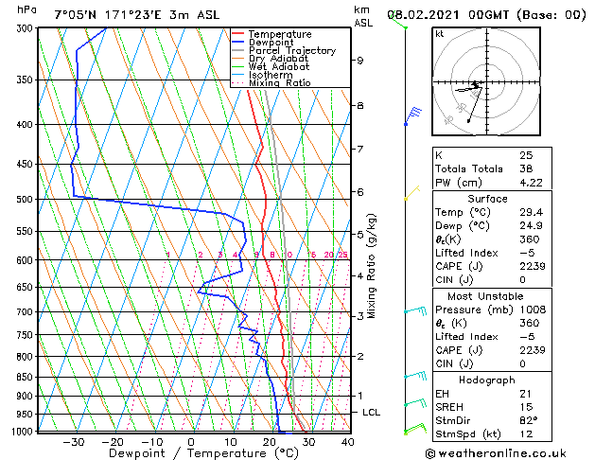Viewport: 595px width, 460px height.
Task: Click the station coordinates '7°05'N 171°23'E 3m ASL'
Action: tap(137, 15)
